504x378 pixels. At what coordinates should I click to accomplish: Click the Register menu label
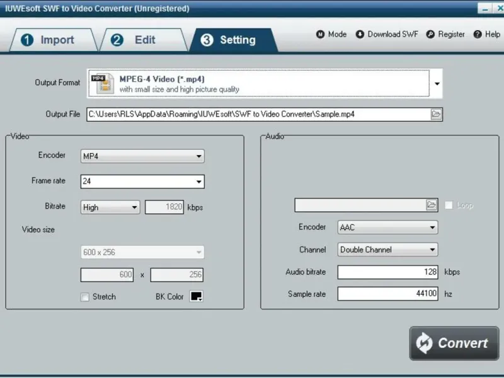[x=451, y=34]
